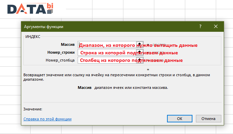The image size is (233, 134).
Task: Focus the Массив input field
Action: (x=107, y=44)
